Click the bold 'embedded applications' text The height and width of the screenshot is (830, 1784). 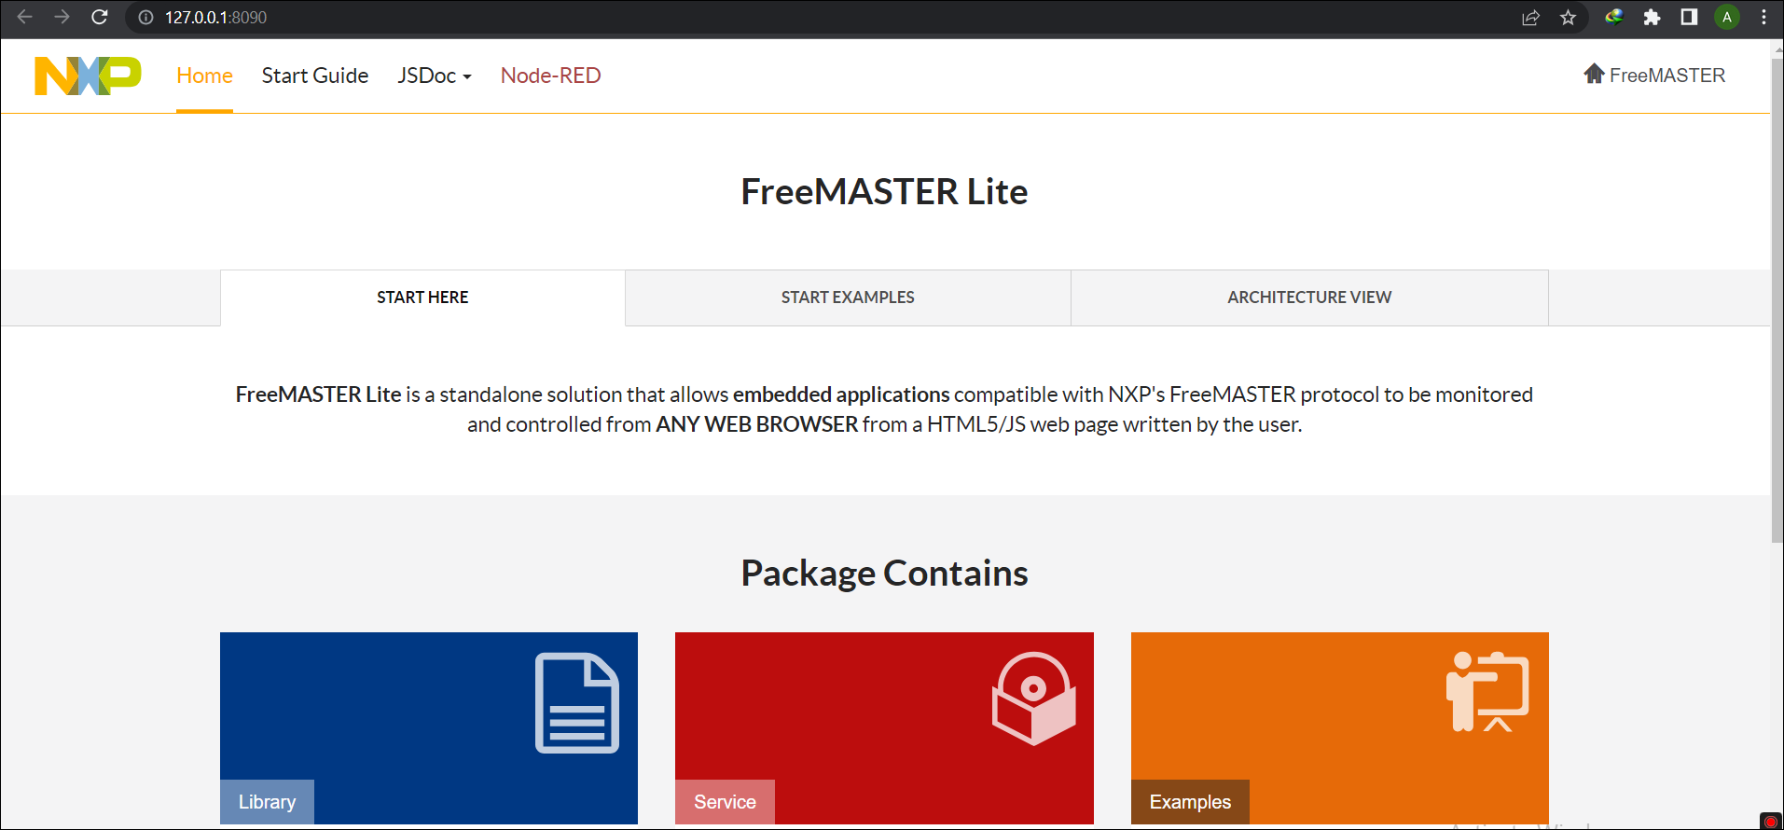(841, 394)
